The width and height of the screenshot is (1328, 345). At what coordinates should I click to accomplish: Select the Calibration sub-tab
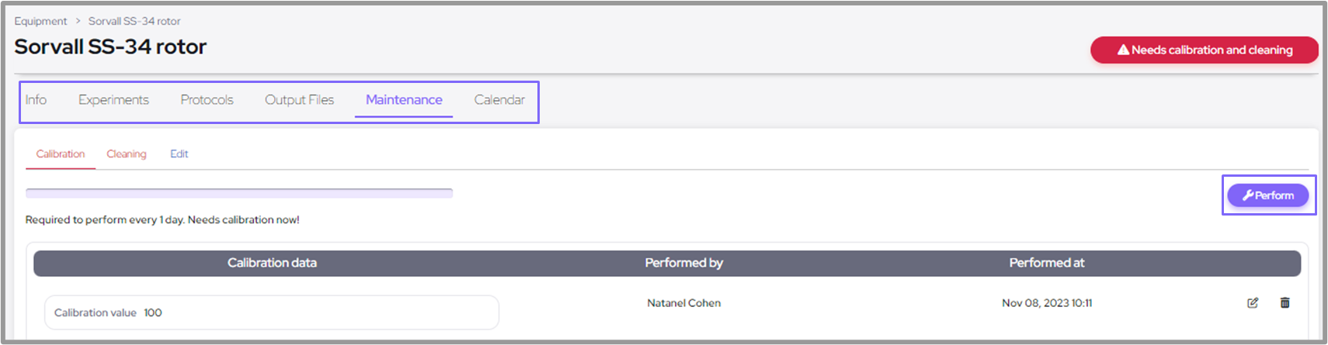[61, 154]
